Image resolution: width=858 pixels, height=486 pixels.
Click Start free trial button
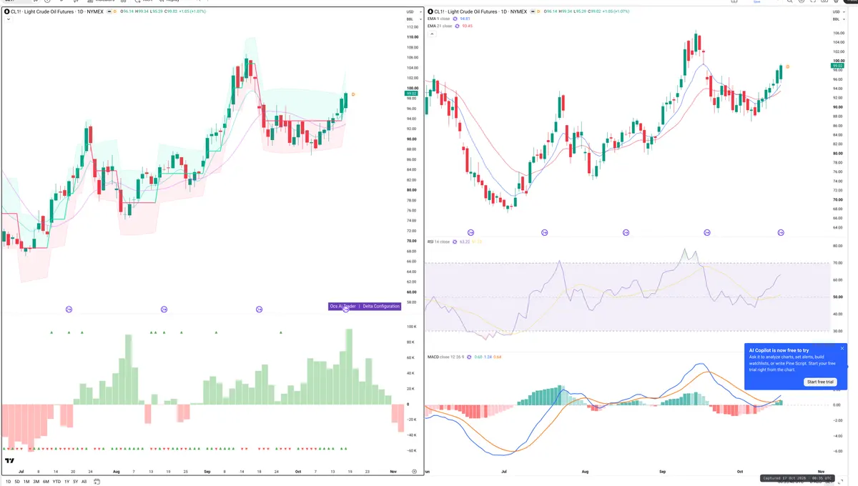click(x=821, y=382)
